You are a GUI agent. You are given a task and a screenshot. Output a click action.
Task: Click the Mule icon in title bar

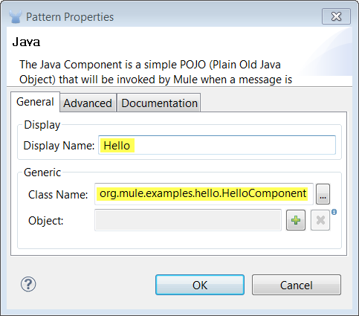(x=16, y=17)
